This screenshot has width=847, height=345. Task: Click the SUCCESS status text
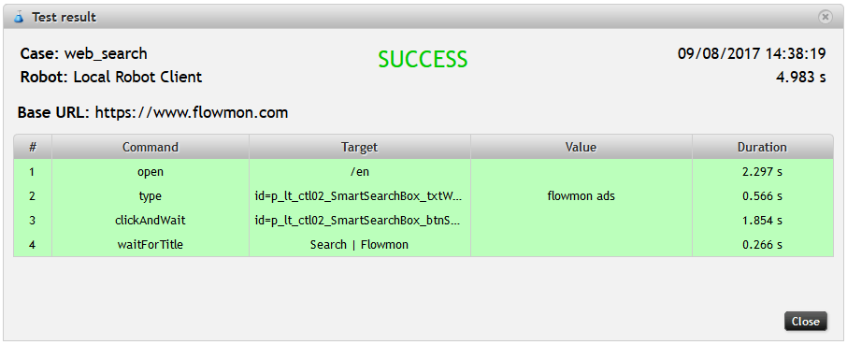tap(423, 59)
